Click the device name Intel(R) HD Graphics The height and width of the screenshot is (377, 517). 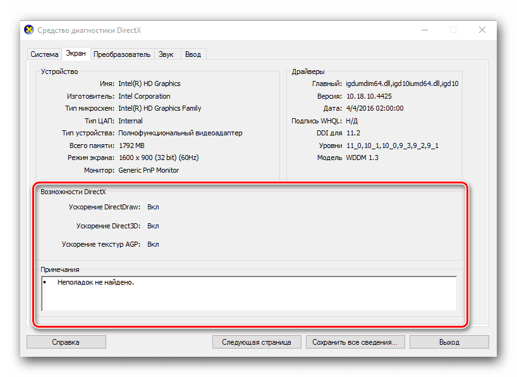(x=149, y=84)
